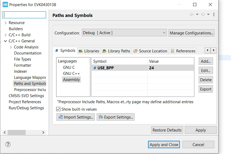
Task: Click Apply and Close button
Action: [x=164, y=144]
